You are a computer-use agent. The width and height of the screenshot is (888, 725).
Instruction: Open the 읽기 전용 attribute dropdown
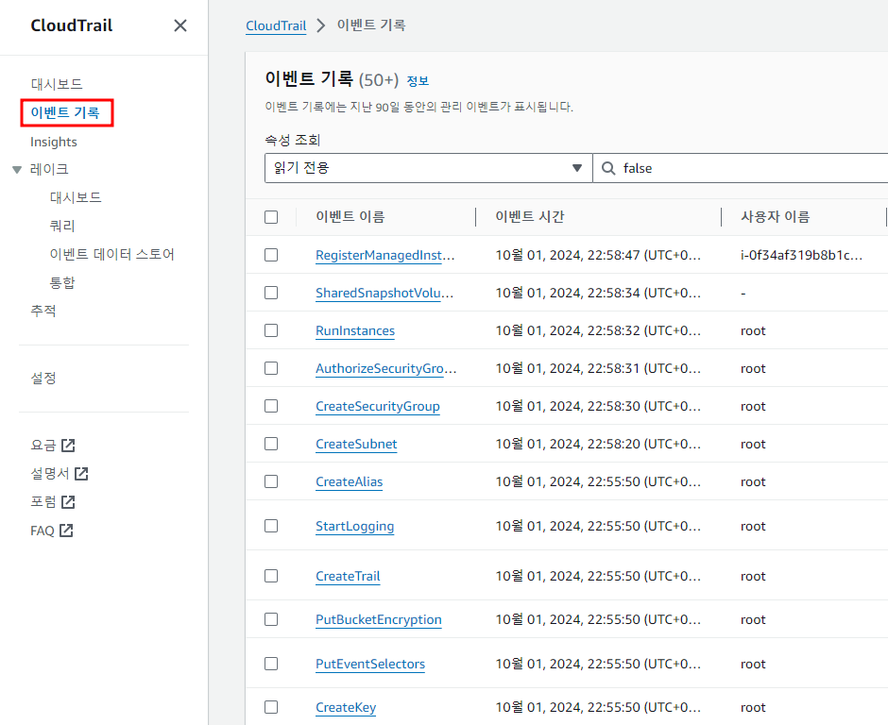(x=428, y=168)
